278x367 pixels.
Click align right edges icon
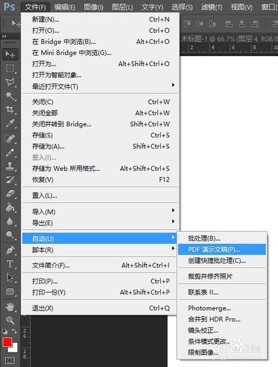254,23
